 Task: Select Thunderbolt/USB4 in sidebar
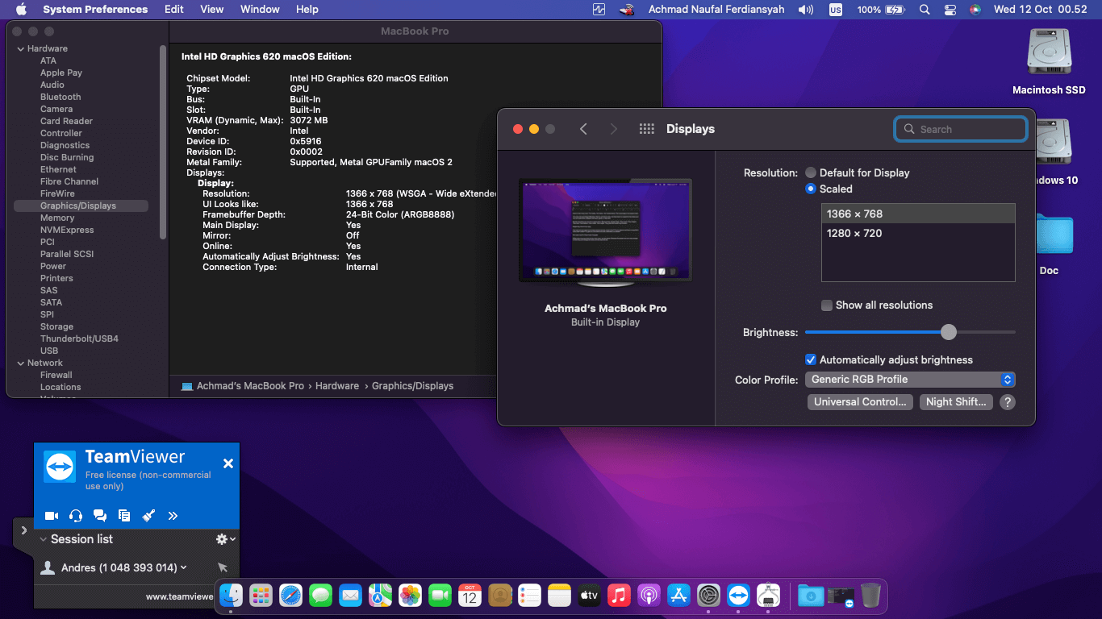tap(79, 339)
